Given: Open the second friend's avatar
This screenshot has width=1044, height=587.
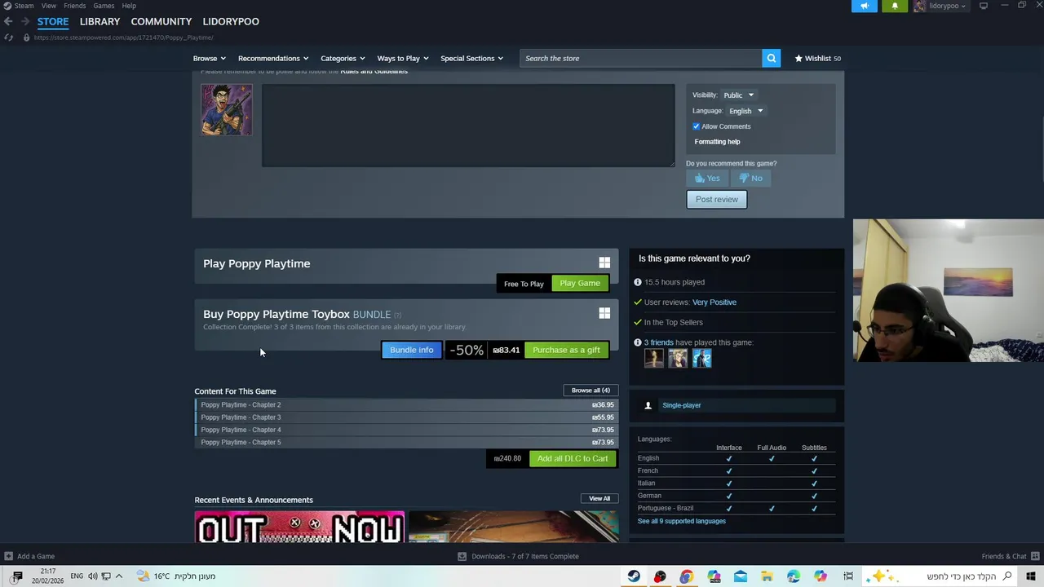Looking at the screenshot, I should click(678, 358).
